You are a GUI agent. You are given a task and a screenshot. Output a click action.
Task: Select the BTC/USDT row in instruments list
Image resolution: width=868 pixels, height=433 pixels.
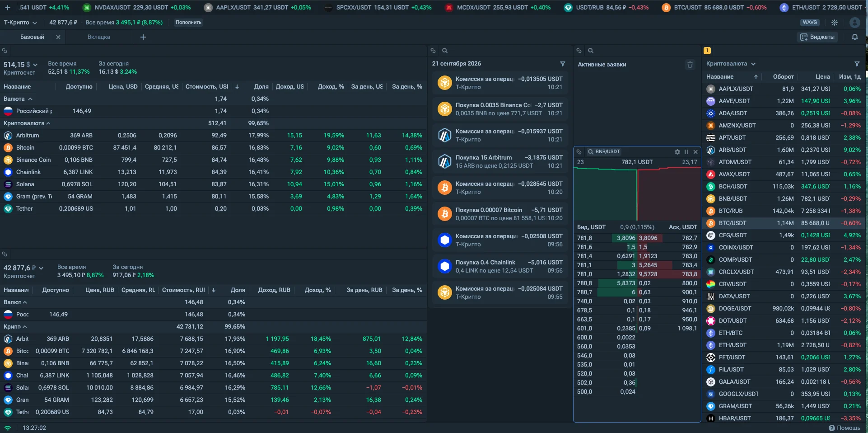784,223
